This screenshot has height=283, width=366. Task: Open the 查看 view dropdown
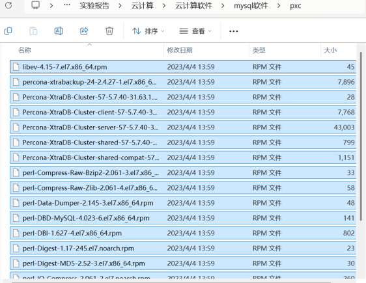pyautogui.click(x=195, y=31)
